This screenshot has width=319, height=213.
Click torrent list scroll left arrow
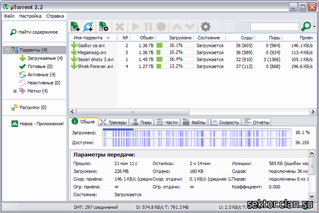[x=72, y=112]
